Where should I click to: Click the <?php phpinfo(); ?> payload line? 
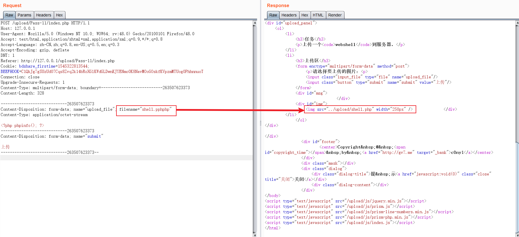tap(22, 125)
